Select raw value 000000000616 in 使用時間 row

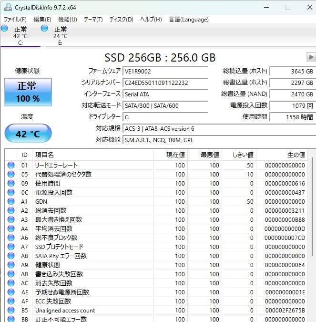285,183
